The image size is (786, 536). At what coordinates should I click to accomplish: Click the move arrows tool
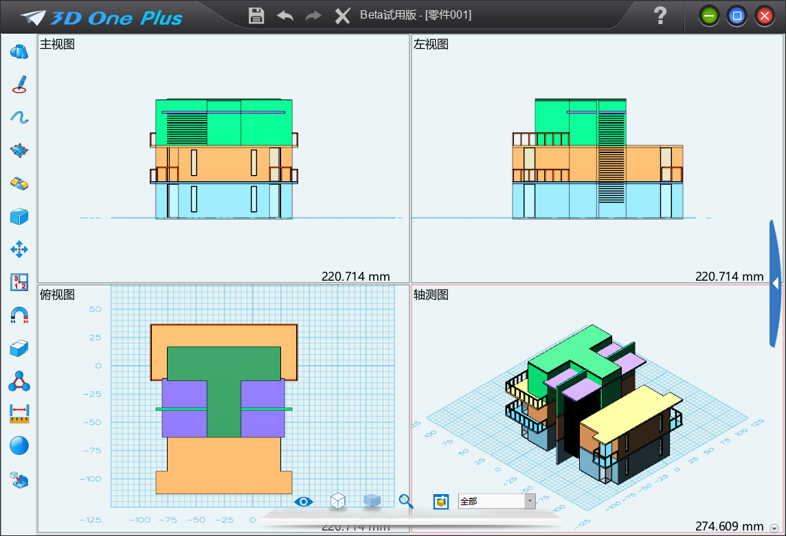coord(19,249)
